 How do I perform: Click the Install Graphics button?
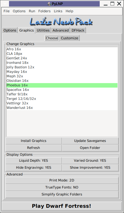pyautogui.click(x=34, y=141)
